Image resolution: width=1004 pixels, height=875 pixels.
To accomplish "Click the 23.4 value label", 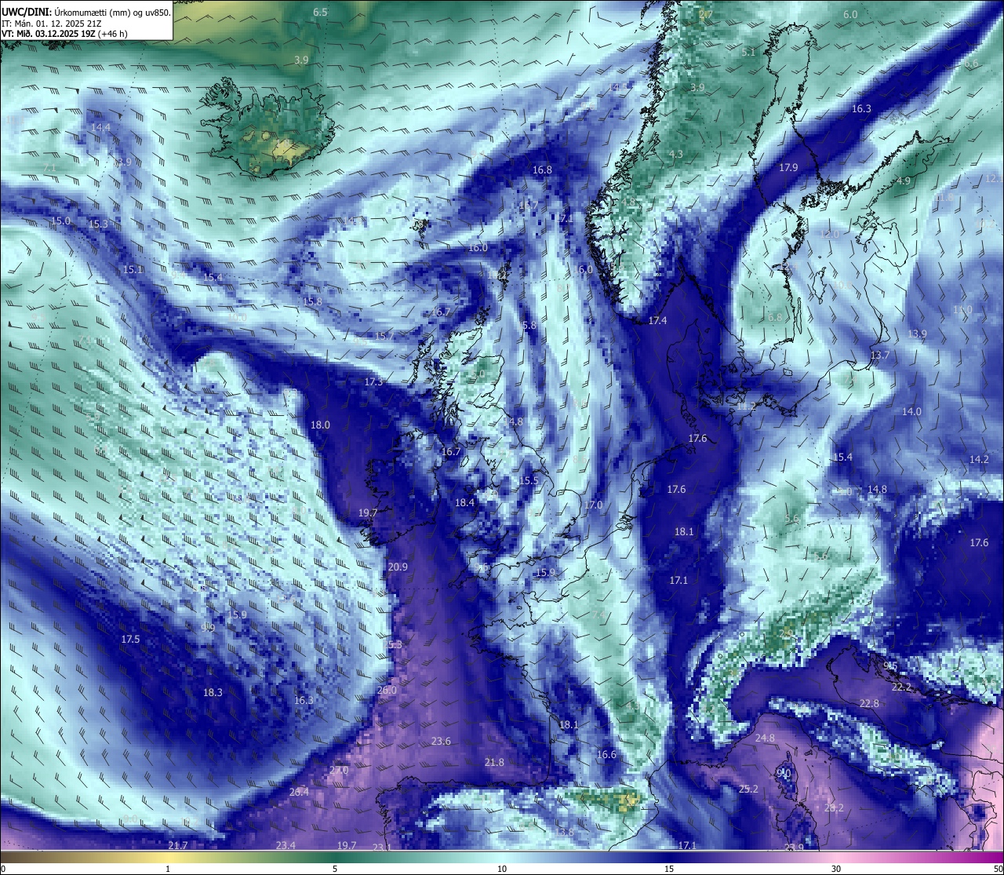I will click(x=286, y=845).
